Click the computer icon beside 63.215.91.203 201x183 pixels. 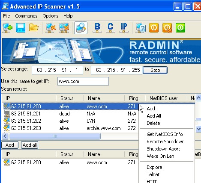(7, 128)
